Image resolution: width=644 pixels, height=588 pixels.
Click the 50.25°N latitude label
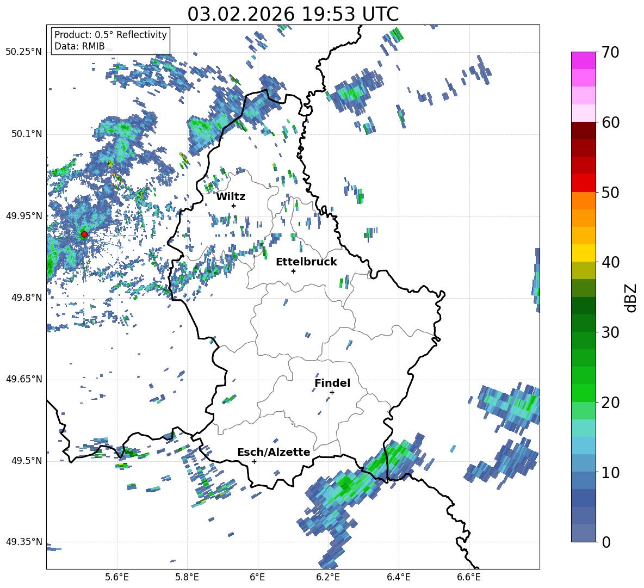(24, 52)
